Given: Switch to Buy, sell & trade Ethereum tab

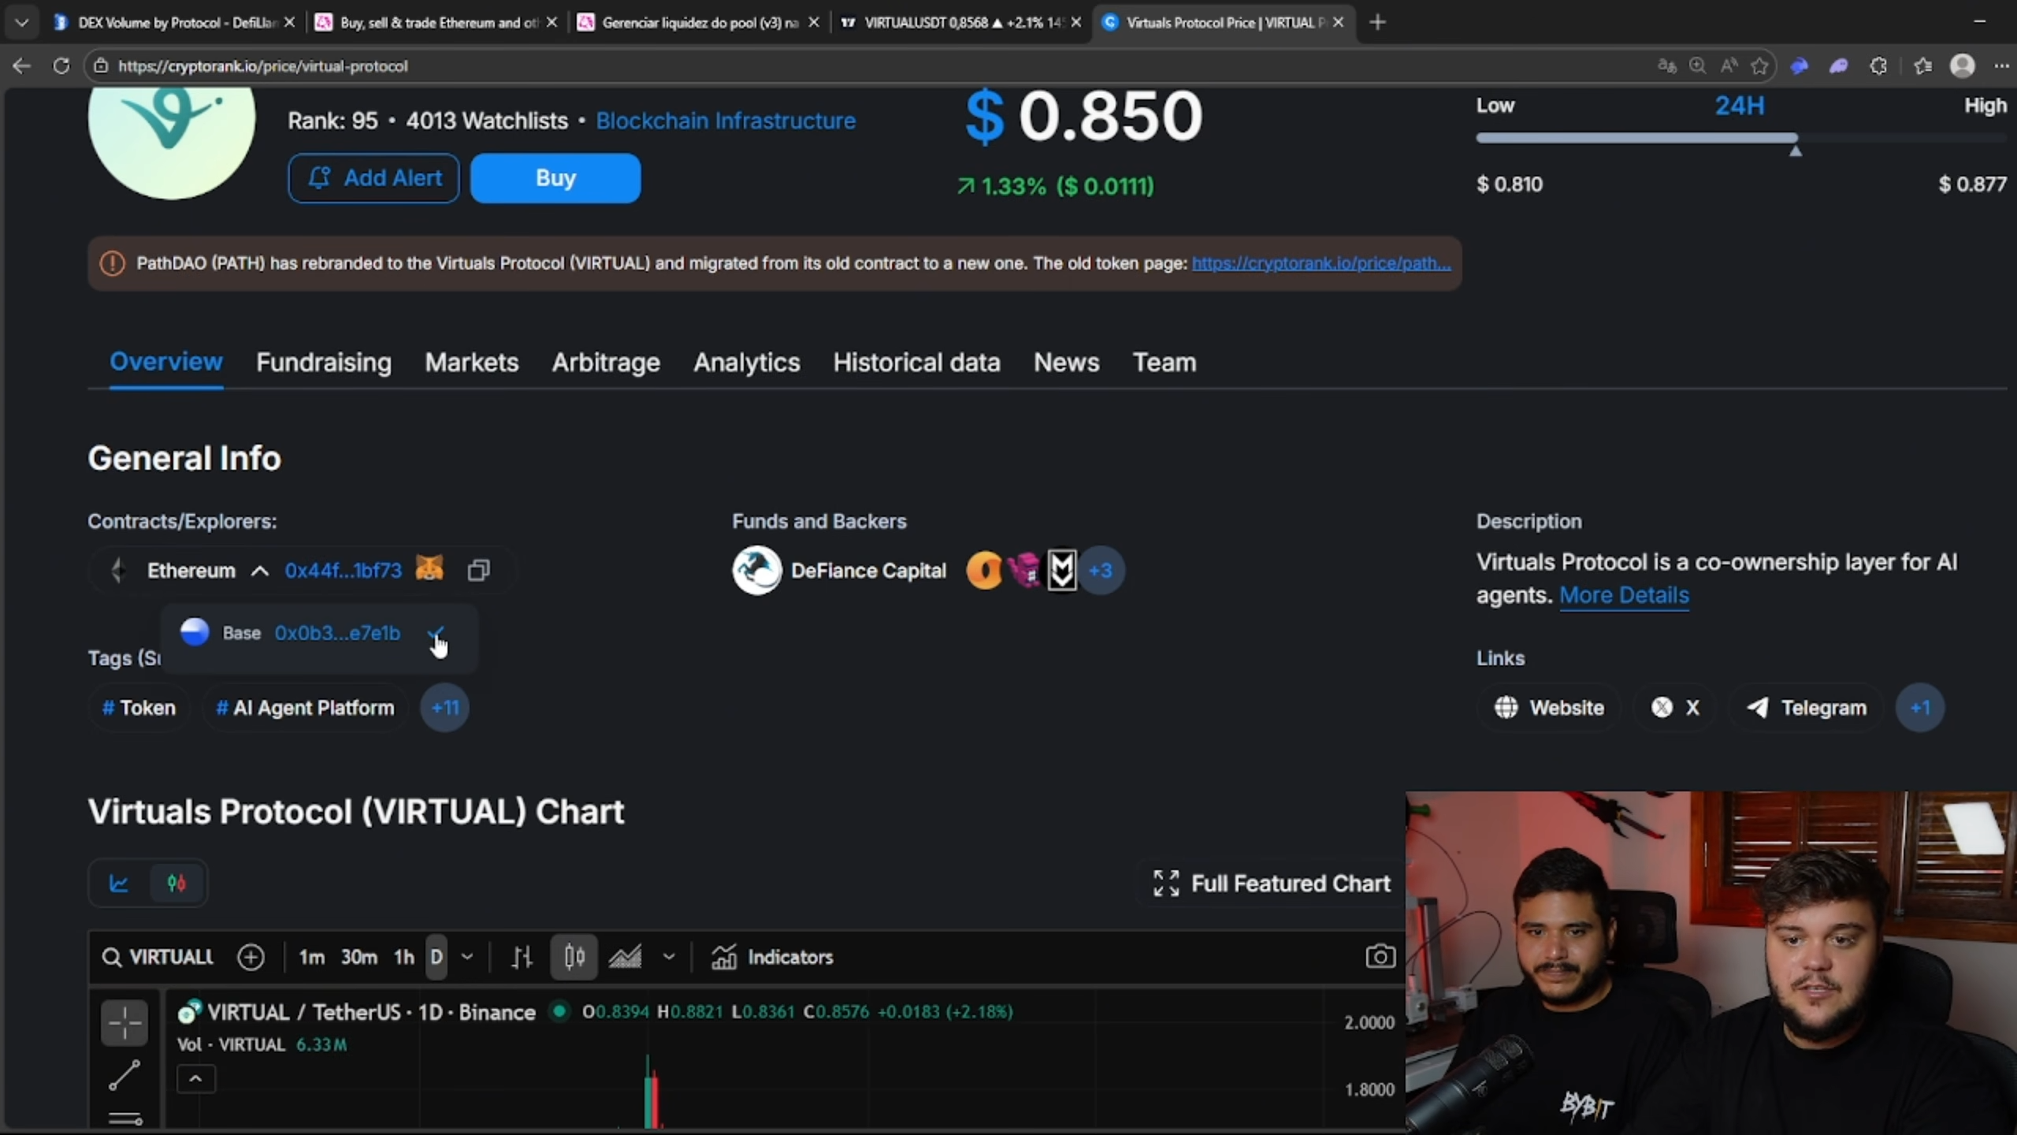Looking at the screenshot, I should tap(438, 22).
